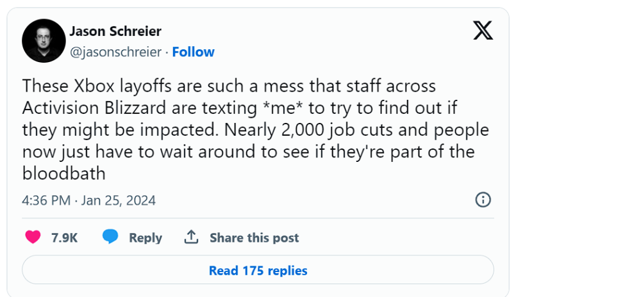This screenshot has width=641, height=297.
Task: Click the blue reply bubble icon
Action: 110,237
